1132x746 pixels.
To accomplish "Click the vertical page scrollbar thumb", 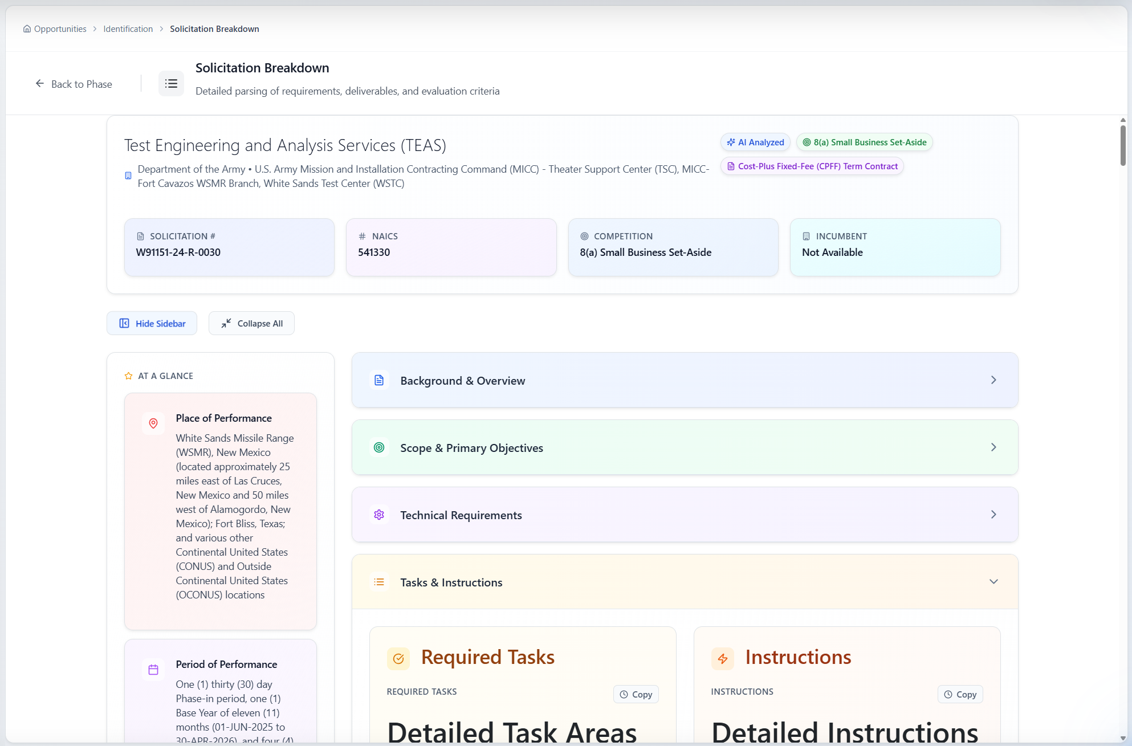I will click(x=1123, y=145).
